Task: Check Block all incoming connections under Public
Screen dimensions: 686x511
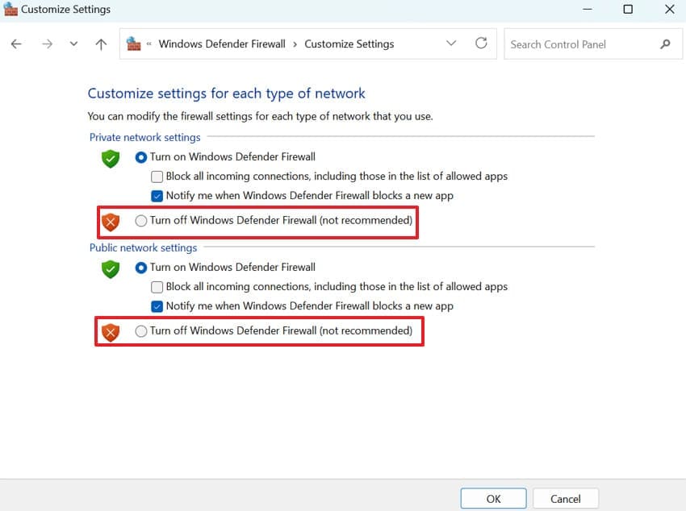Action: pos(157,287)
